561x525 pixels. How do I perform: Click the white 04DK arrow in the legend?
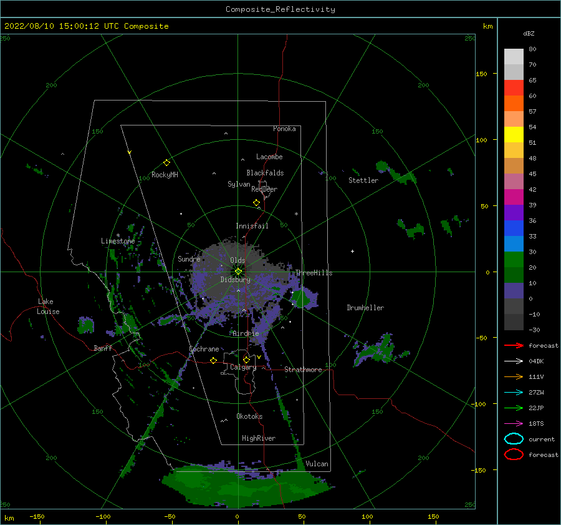[x=514, y=361]
